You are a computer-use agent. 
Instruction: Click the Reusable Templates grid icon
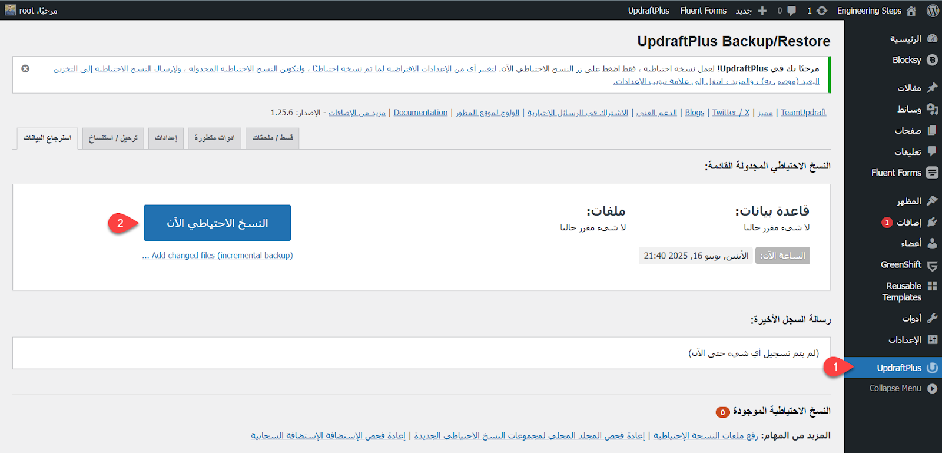tap(932, 286)
